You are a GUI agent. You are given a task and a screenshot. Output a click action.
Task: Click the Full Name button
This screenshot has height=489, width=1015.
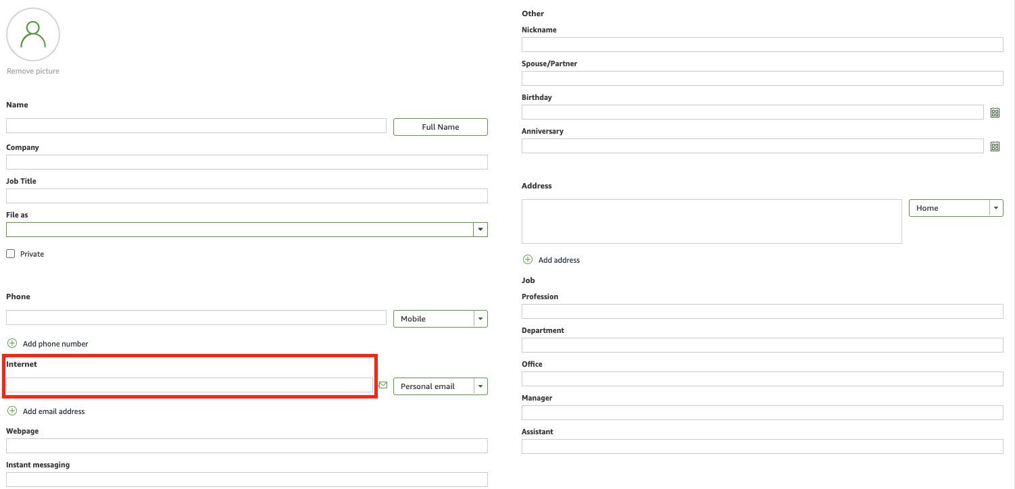point(440,127)
